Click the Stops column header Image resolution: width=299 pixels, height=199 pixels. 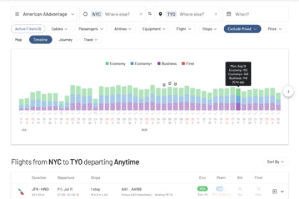(96, 177)
